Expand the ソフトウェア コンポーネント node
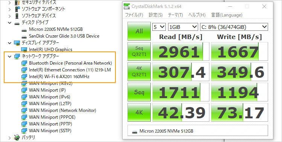The width and height of the screenshot is (282, 142). [x=9, y=9]
